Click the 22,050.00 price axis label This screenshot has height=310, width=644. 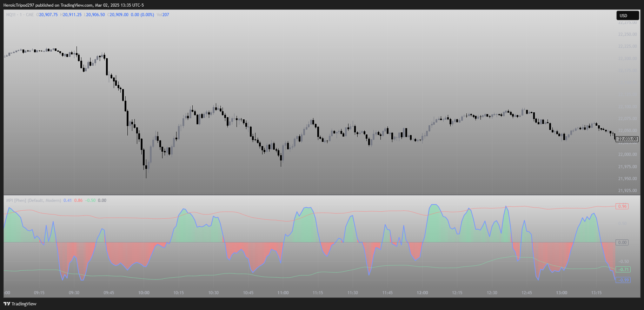click(x=628, y=131)
